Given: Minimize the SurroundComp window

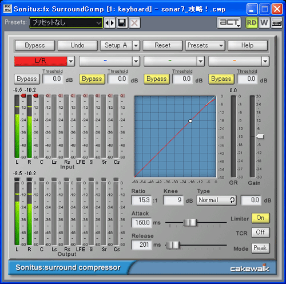Looking at the screenshot, I should pyautogui.click(x=252, y=9).
